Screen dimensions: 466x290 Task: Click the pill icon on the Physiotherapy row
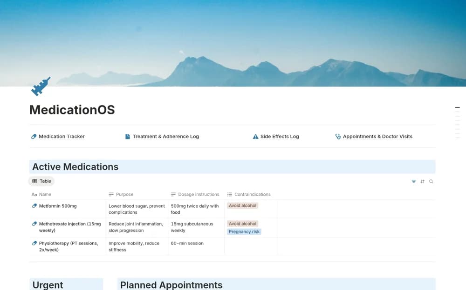click(x=34, y=243)
